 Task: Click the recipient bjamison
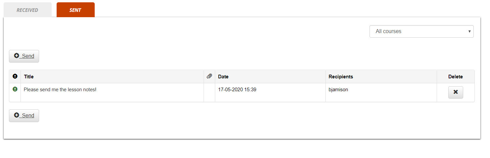tap(338, 90)
